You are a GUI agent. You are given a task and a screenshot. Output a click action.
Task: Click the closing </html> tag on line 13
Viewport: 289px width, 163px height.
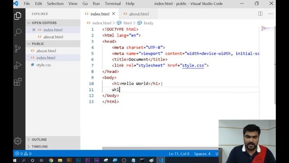tap(111, 101)
